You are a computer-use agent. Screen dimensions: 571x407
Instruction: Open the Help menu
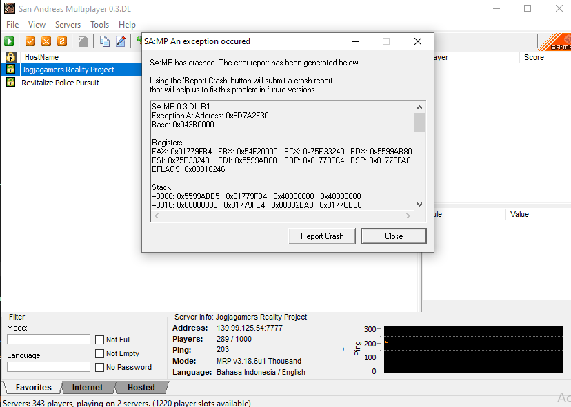[127, 25]
